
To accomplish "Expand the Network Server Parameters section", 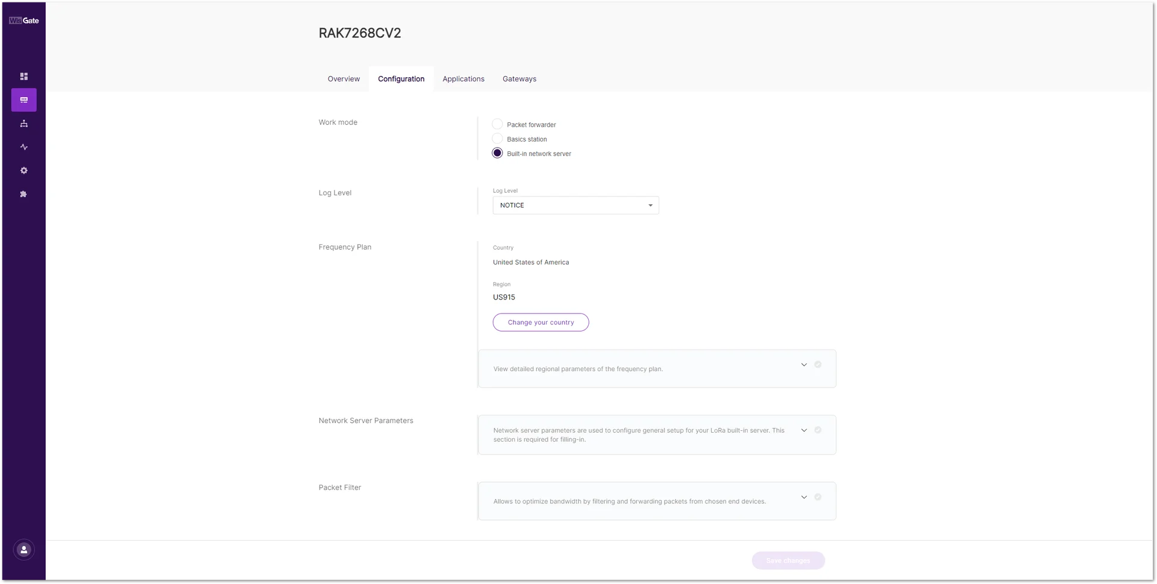I will tap(804, 430).
